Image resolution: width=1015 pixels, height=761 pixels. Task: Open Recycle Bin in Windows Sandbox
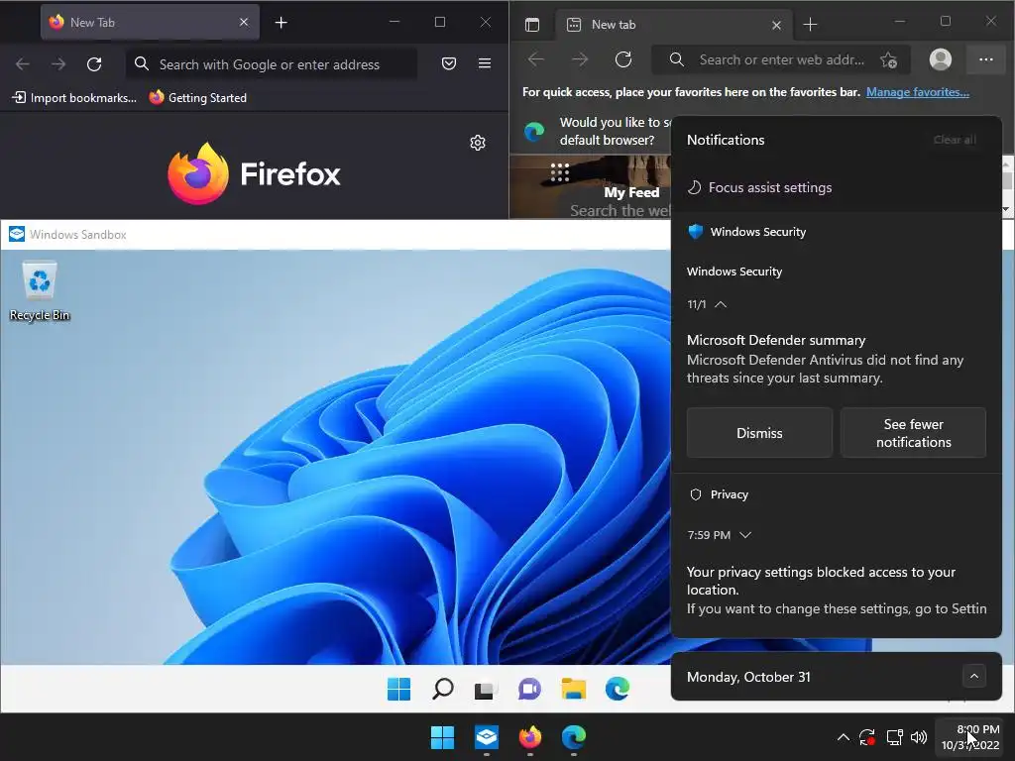tap(40, 290)
